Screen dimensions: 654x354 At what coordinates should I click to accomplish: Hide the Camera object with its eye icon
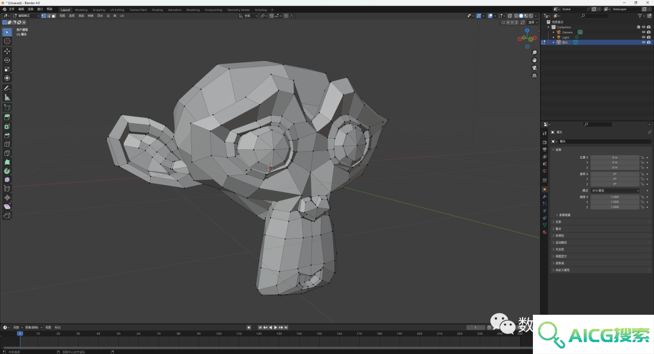tap(644, 32)
